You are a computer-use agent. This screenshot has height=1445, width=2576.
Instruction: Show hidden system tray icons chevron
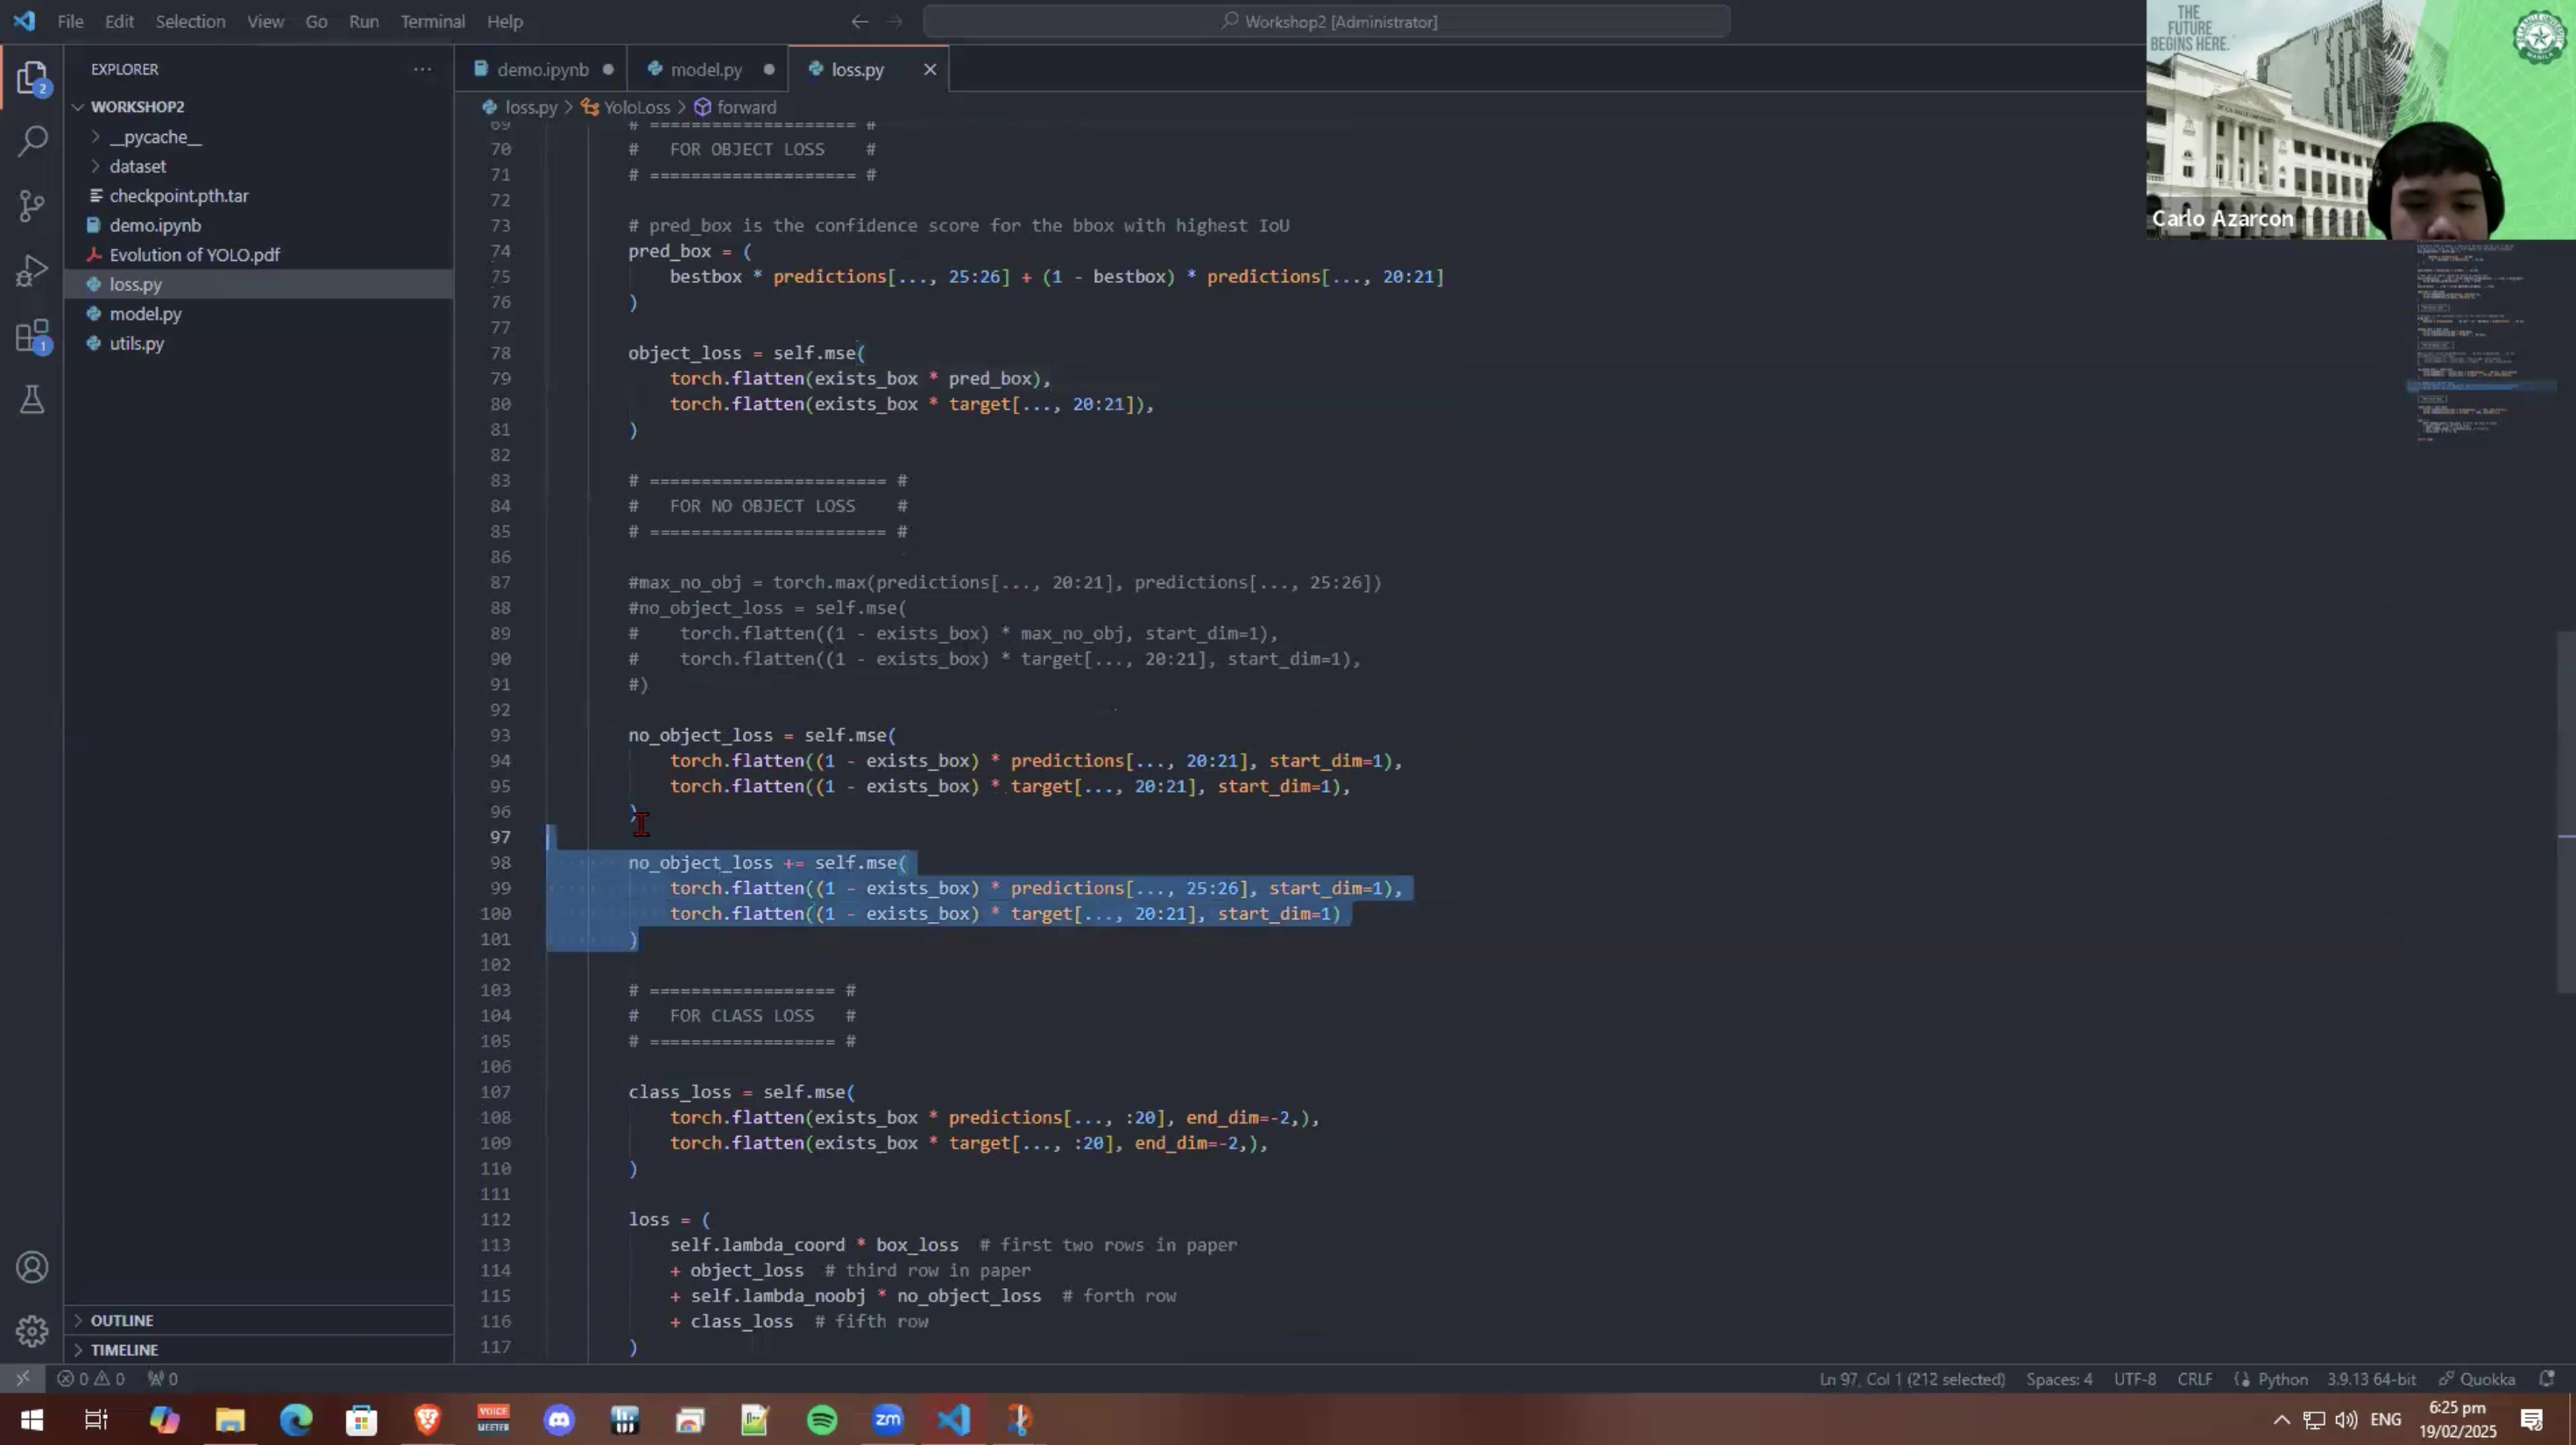pyautogui.click(x=2281, y=1419)
